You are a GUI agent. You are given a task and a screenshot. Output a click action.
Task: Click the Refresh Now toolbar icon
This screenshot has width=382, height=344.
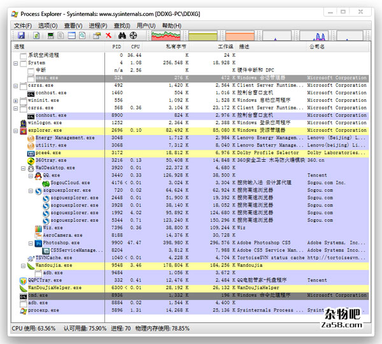tap(36, 36)
